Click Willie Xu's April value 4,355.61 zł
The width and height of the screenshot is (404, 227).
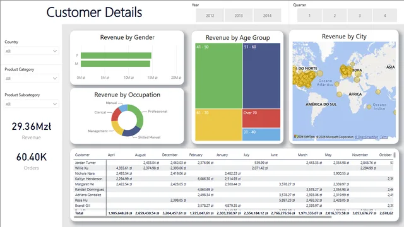pyautogui.click(x=124, y=168)
